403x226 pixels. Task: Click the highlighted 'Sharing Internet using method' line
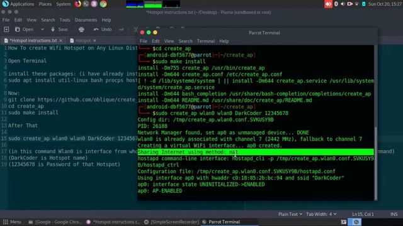tap(256, 152)
